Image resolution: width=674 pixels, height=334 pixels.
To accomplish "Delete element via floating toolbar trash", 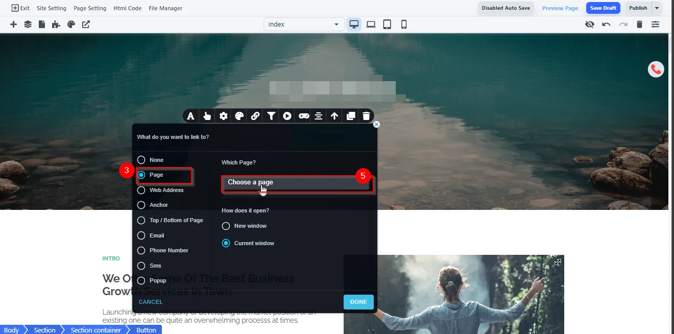I will [x=366, y=116].
